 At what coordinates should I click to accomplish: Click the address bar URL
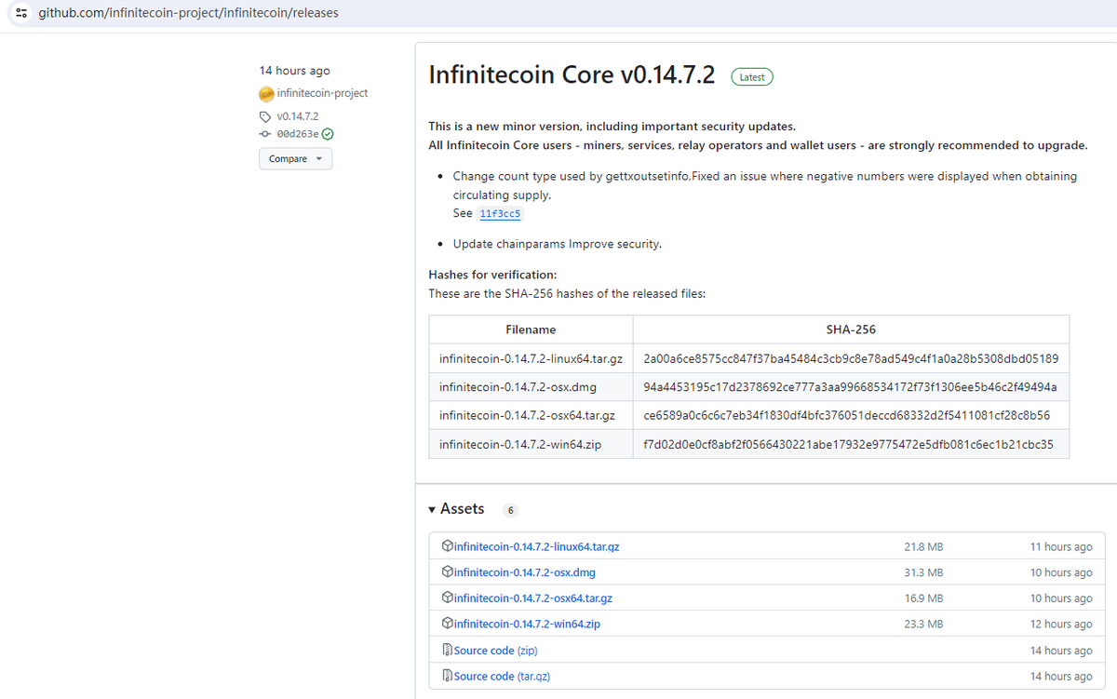tap(188, 13)
